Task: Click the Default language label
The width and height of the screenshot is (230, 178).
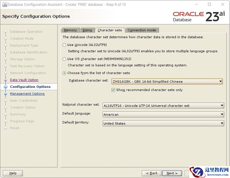Action: (x=77, y=113)
